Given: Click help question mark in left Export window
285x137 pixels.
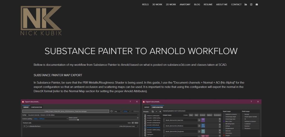Looking at the screenshot, I should [130, 102].
